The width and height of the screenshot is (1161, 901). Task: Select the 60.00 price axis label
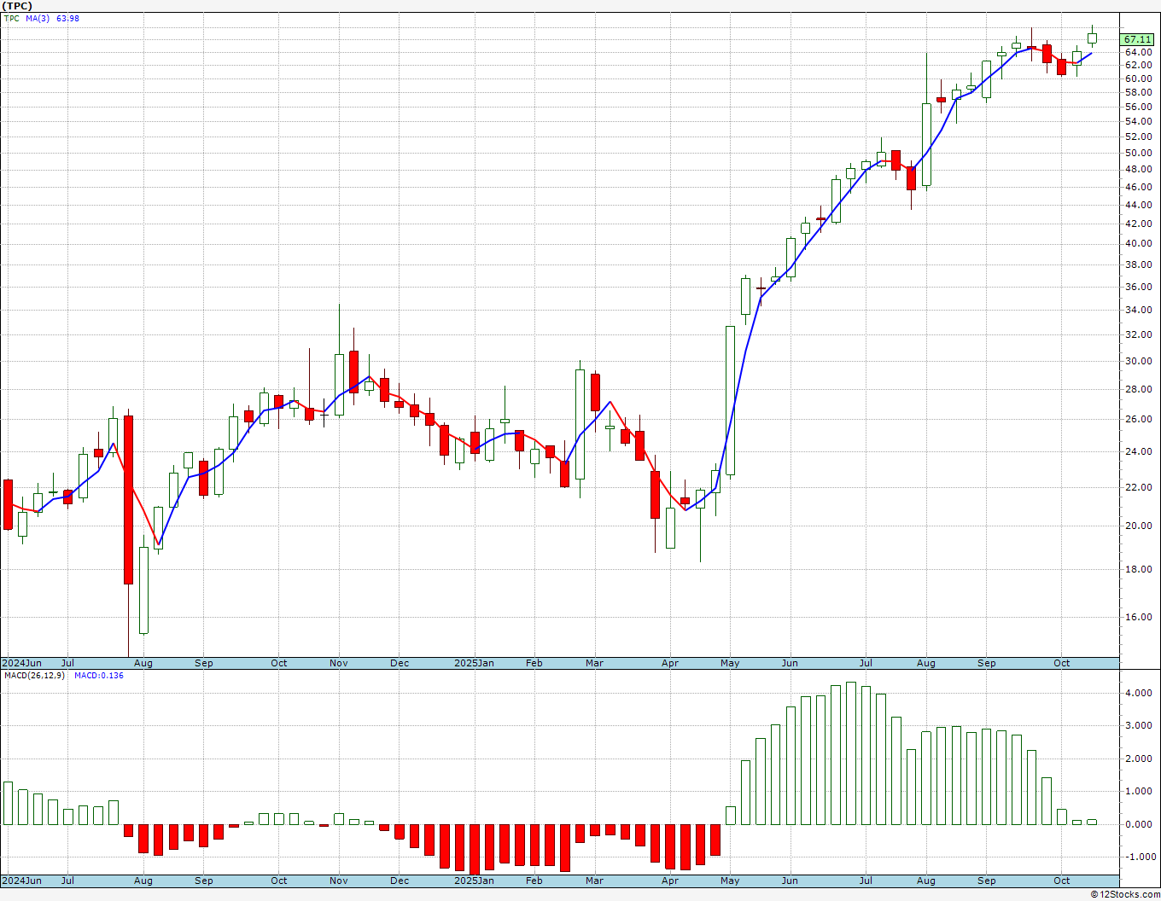pyautogui.click(x=1138, y=78)
